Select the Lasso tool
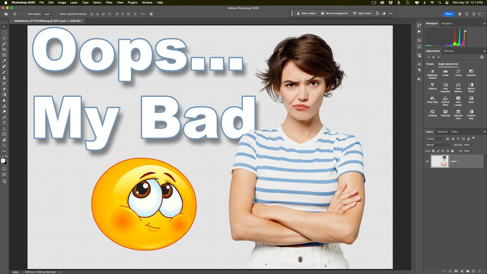 coord(4,38)
